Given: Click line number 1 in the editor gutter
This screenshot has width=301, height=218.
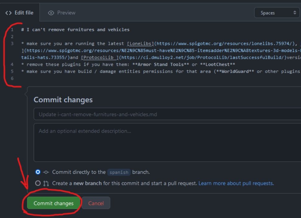Looking at the screenshot, I should tap(12, 30).
